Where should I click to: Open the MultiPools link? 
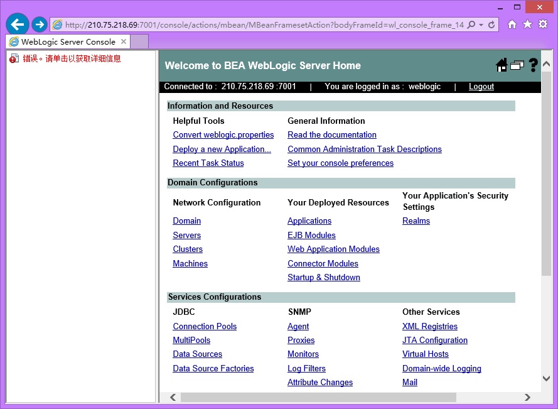(x=191, y=341)
